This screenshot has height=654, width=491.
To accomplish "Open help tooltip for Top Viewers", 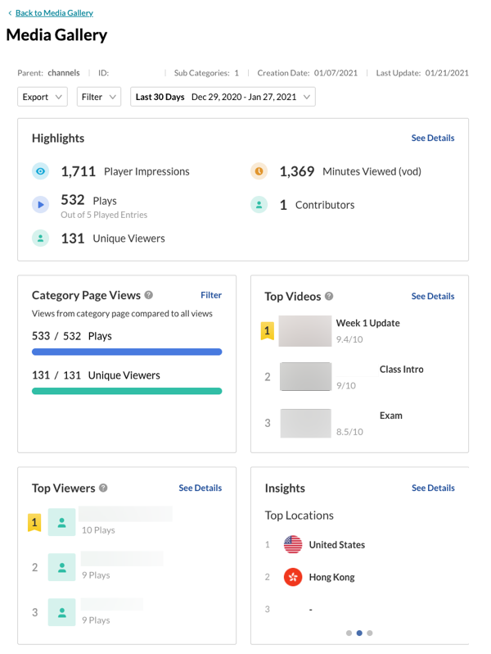I will click(103, 488).
